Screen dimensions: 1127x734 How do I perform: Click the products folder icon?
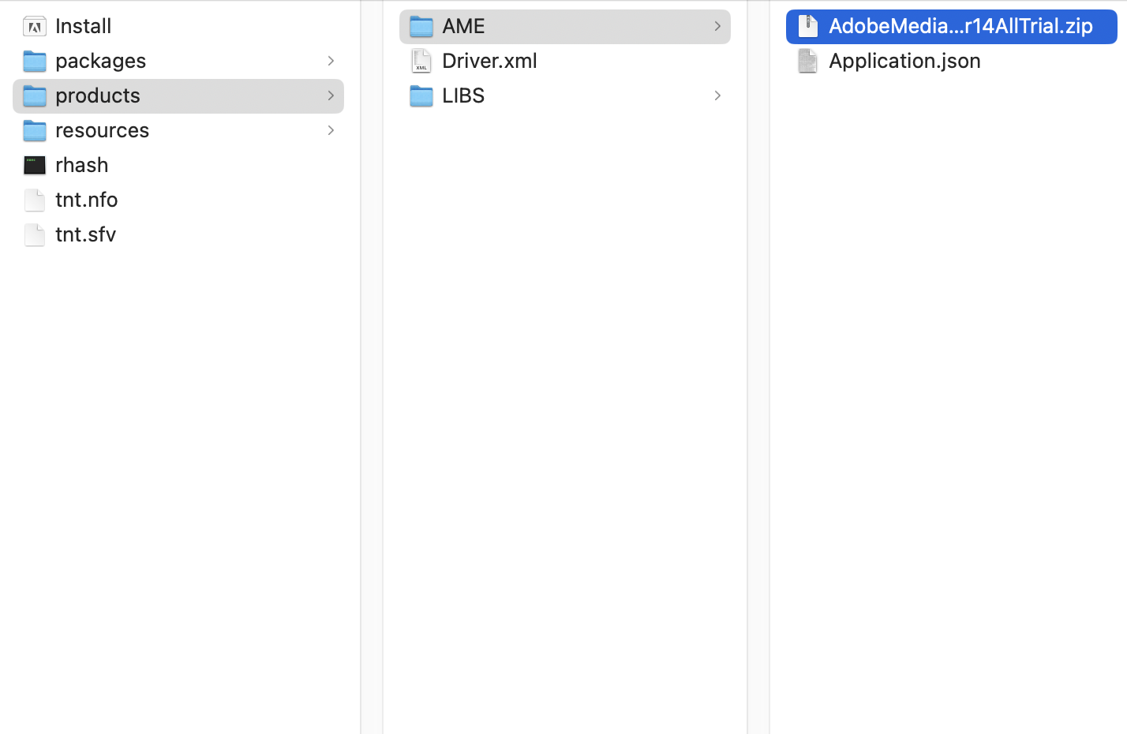[35, 96]
